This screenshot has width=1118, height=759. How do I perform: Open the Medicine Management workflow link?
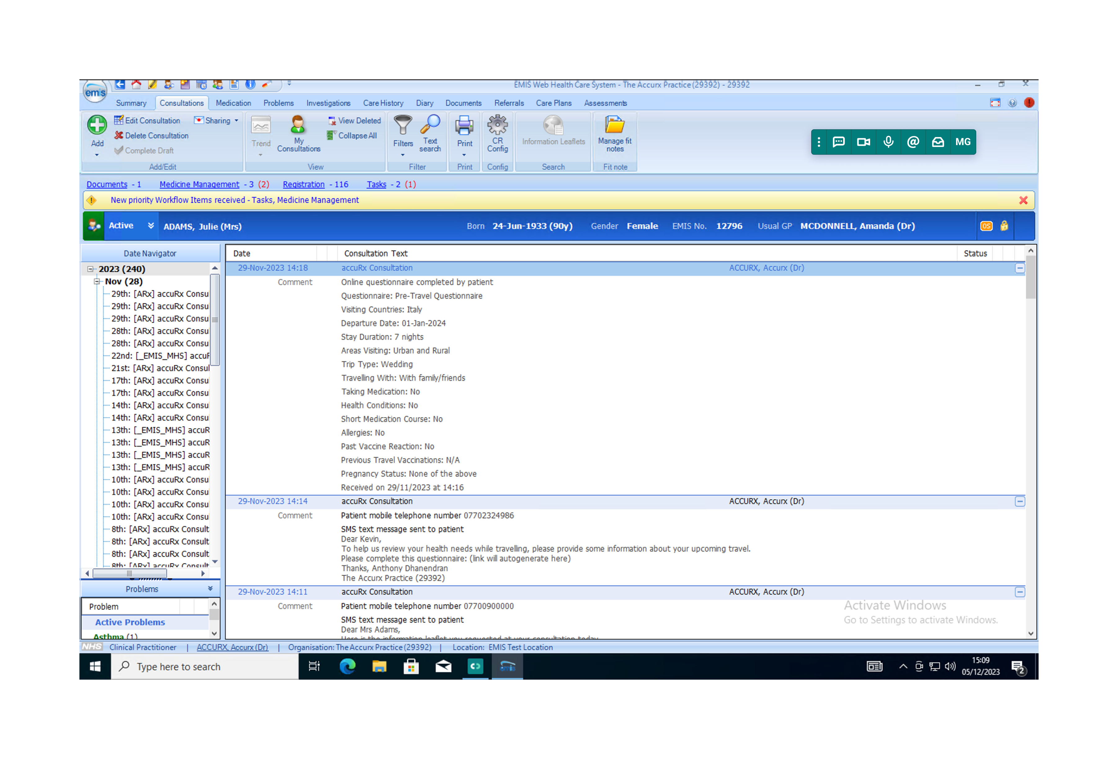point(199,184)
